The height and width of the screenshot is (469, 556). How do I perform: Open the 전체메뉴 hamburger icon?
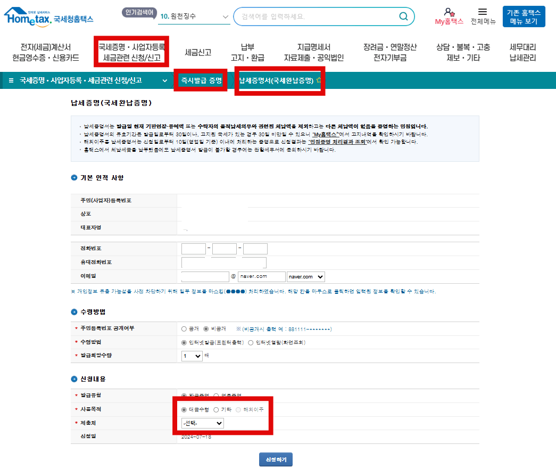483,13
